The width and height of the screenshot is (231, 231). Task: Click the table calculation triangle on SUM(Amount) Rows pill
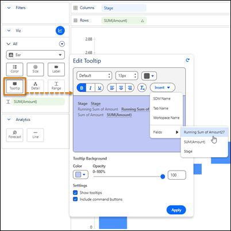click(x=143, y=21)
